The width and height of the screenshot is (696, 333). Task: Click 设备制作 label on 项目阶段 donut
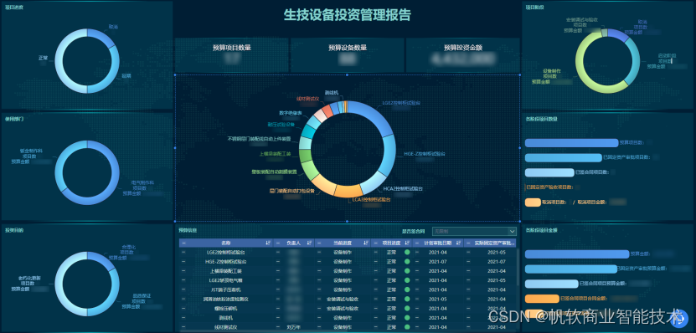tap(552, 70)
